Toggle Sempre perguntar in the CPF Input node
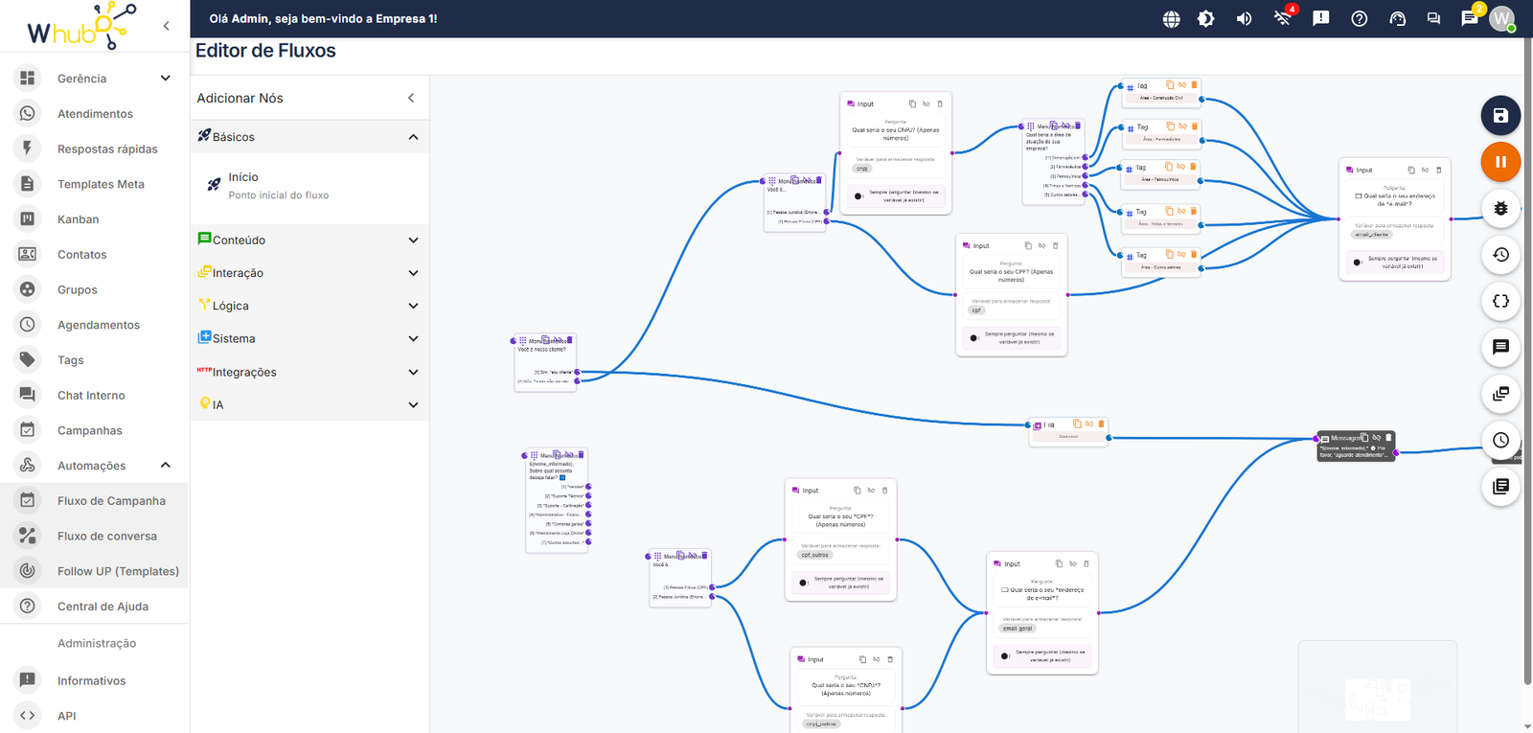1533x733 pixels. coord(973,338)
